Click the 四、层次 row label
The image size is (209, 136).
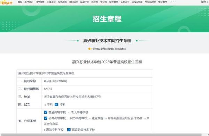pyautogui.click(x=24, y=104)
